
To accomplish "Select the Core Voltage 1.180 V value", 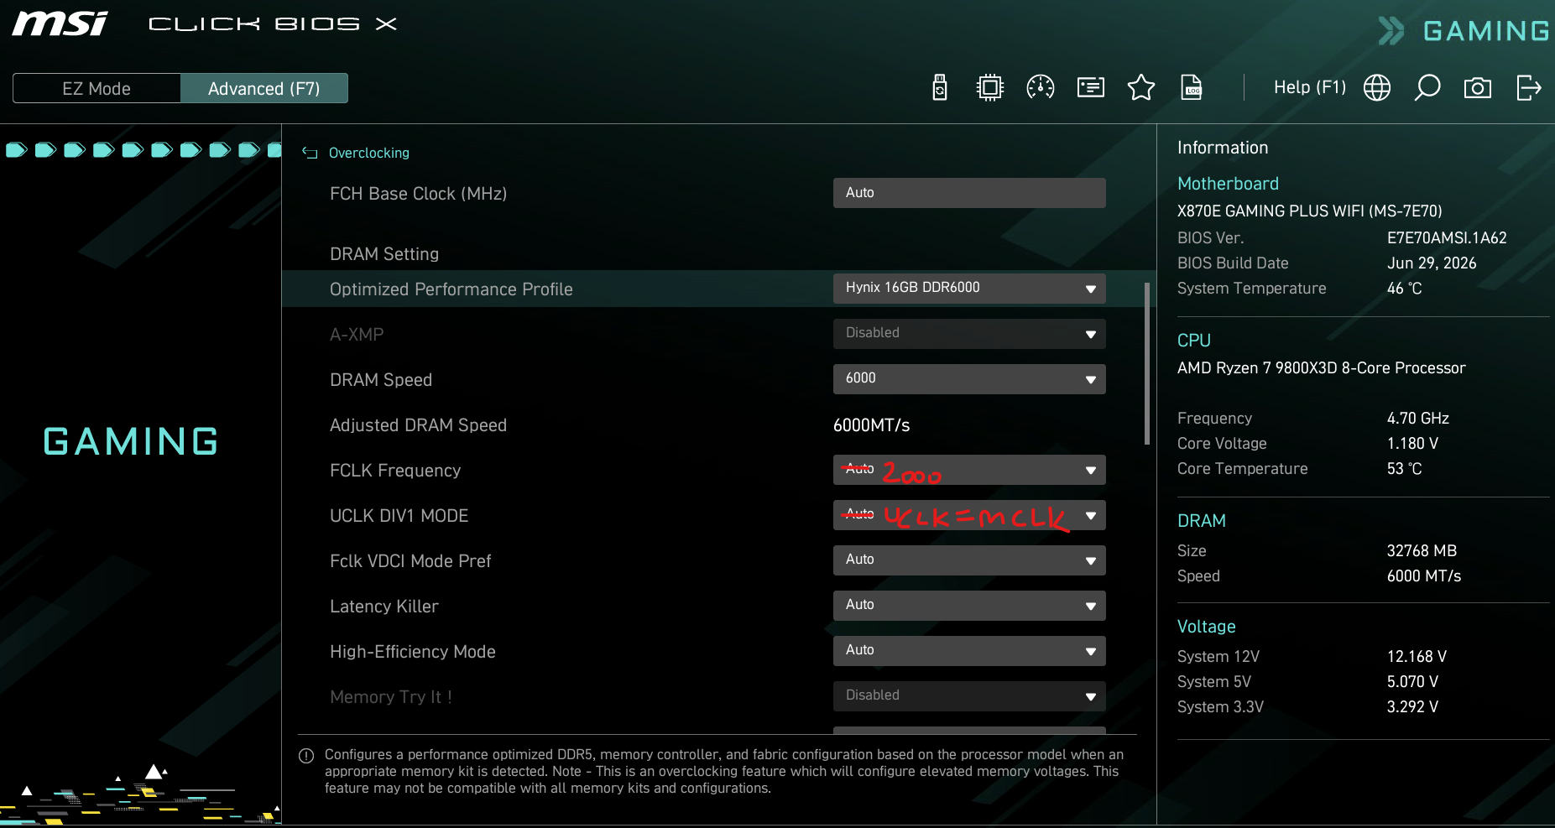I will [1412, 444].
